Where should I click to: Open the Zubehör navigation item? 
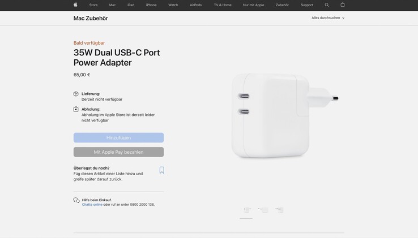pyautogui.click(x=282, y=5)
